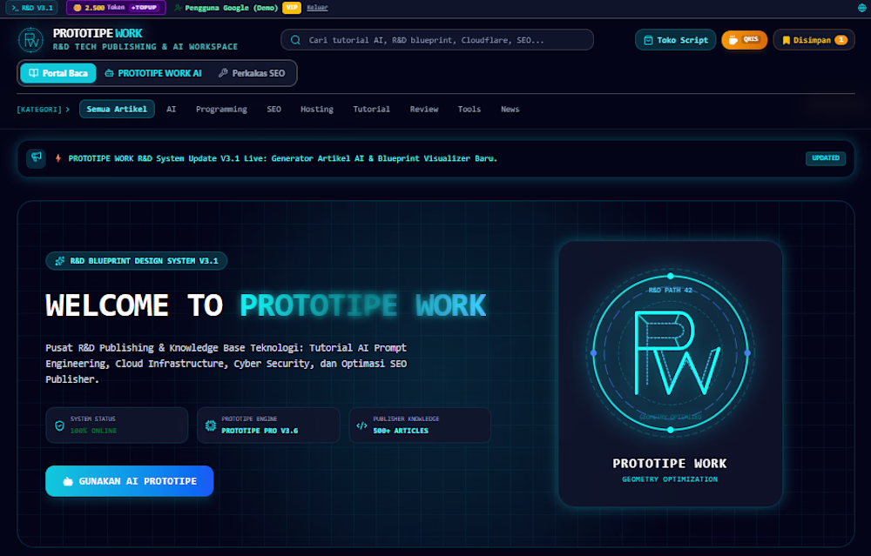Select the Tutorial category filter
Image resolution: width=871 pixels, height=556 pixels.
coord(372,110)
